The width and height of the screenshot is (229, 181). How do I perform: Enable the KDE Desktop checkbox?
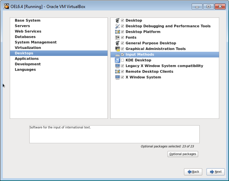point(123,60)
